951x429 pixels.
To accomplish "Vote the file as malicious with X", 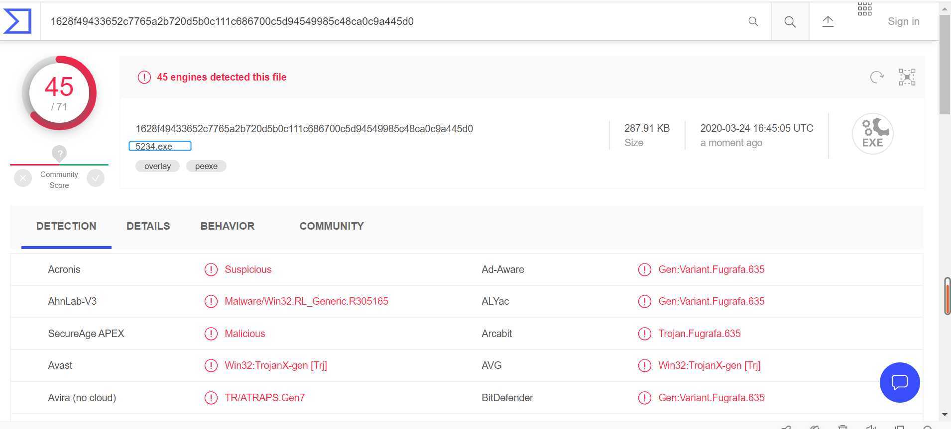I will [23, 178].
